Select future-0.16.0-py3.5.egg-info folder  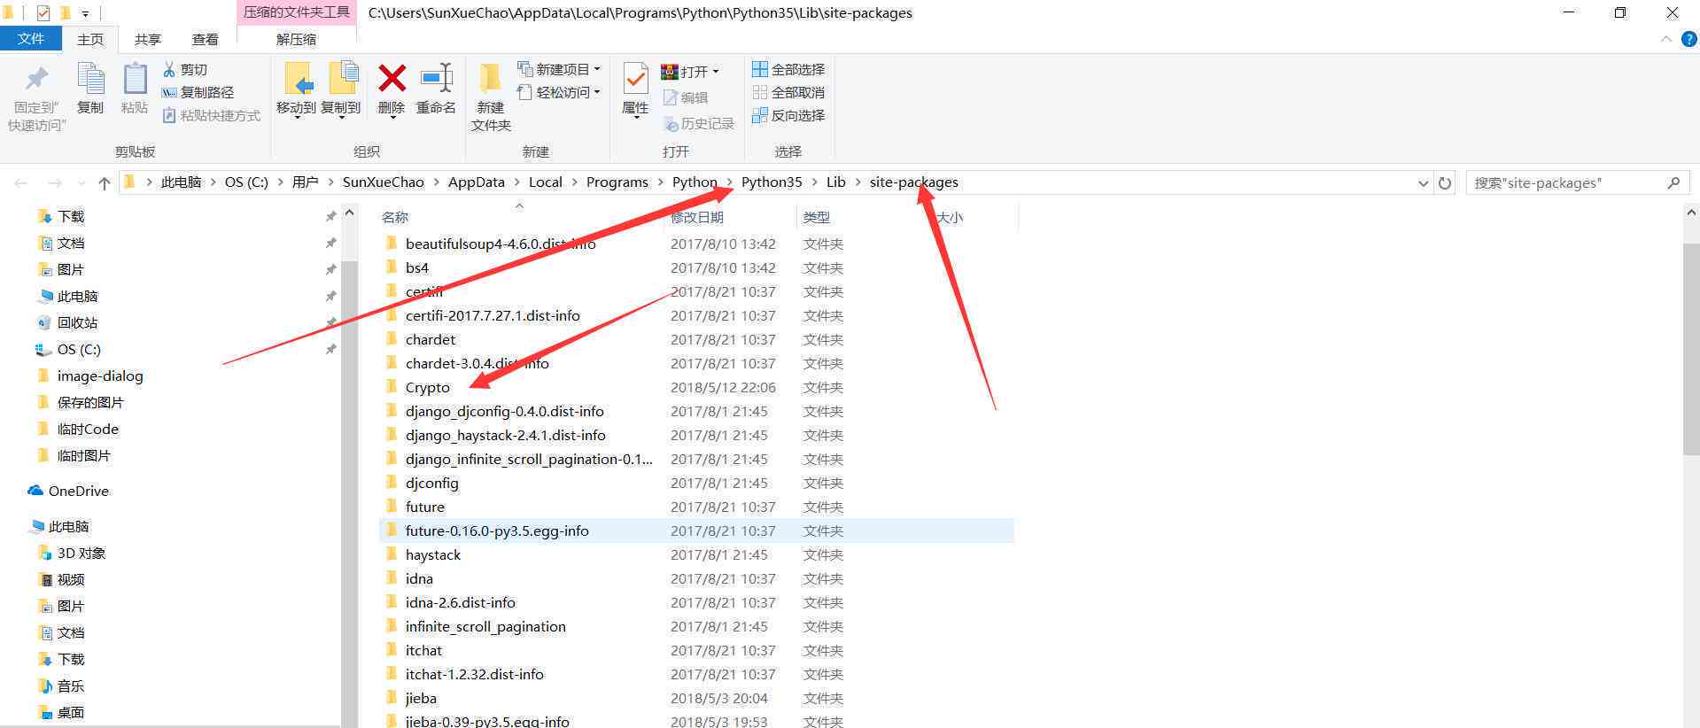[x=697, y=531]
